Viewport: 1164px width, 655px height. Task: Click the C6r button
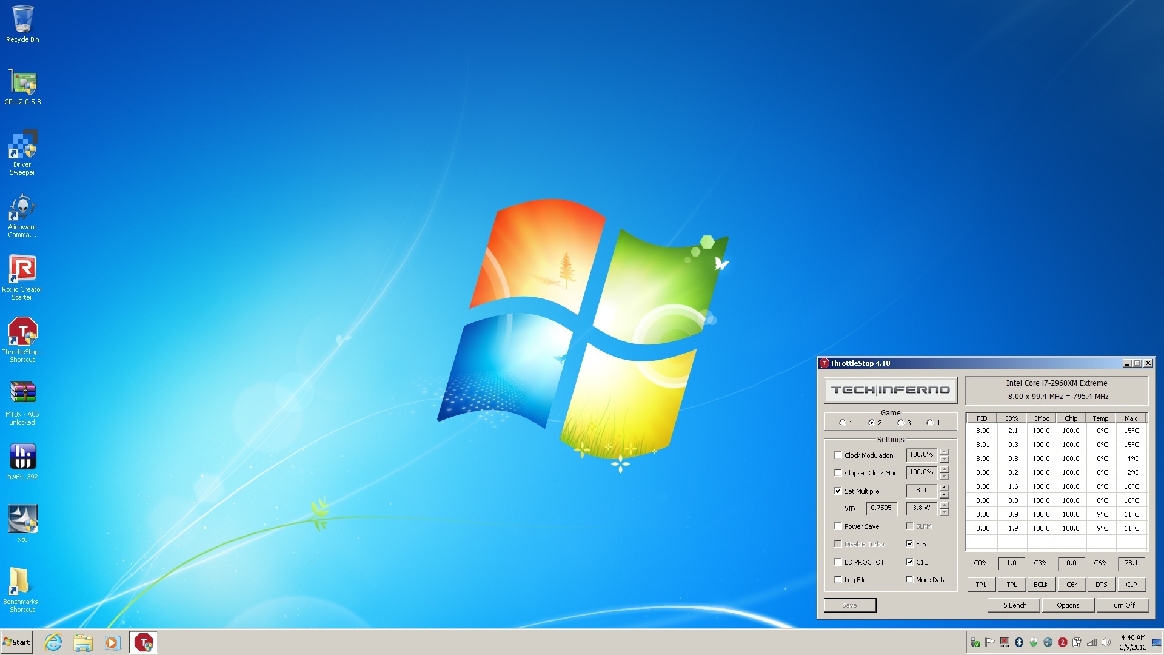(x=1071, y=585)
